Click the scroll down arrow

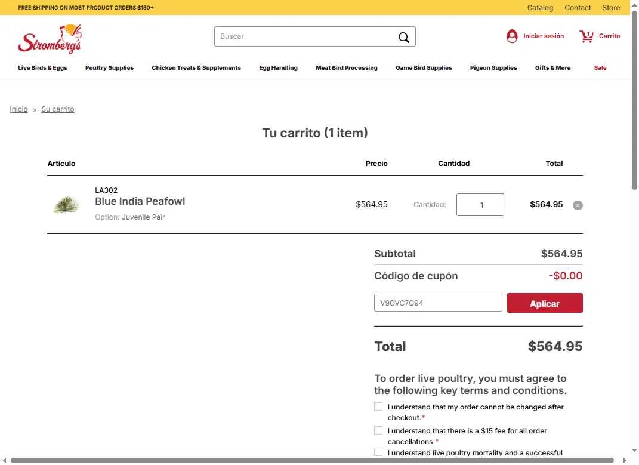coord(634,450)
